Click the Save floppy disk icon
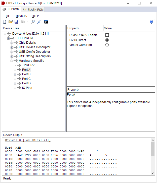Screen dimensions: 157x183 [x=16, y=22]
